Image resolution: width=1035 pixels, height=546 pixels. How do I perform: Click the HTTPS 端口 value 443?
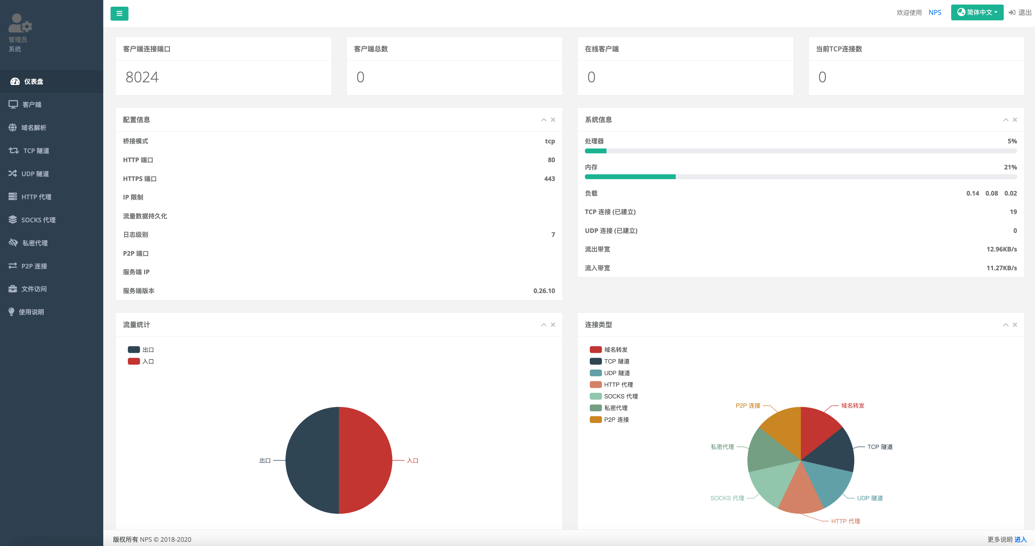click(549, 179)
